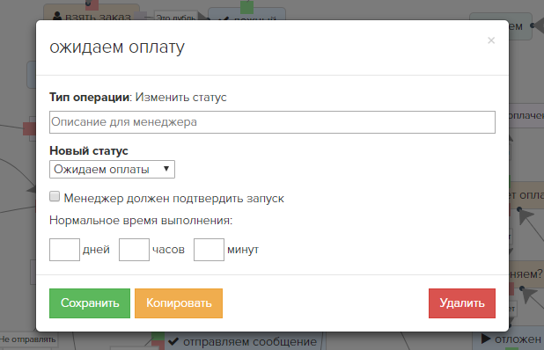The width and height of the screenshot is (544, 350).
Task: Click the red connector square left of the dialog
Action: [x=30, y=128]
